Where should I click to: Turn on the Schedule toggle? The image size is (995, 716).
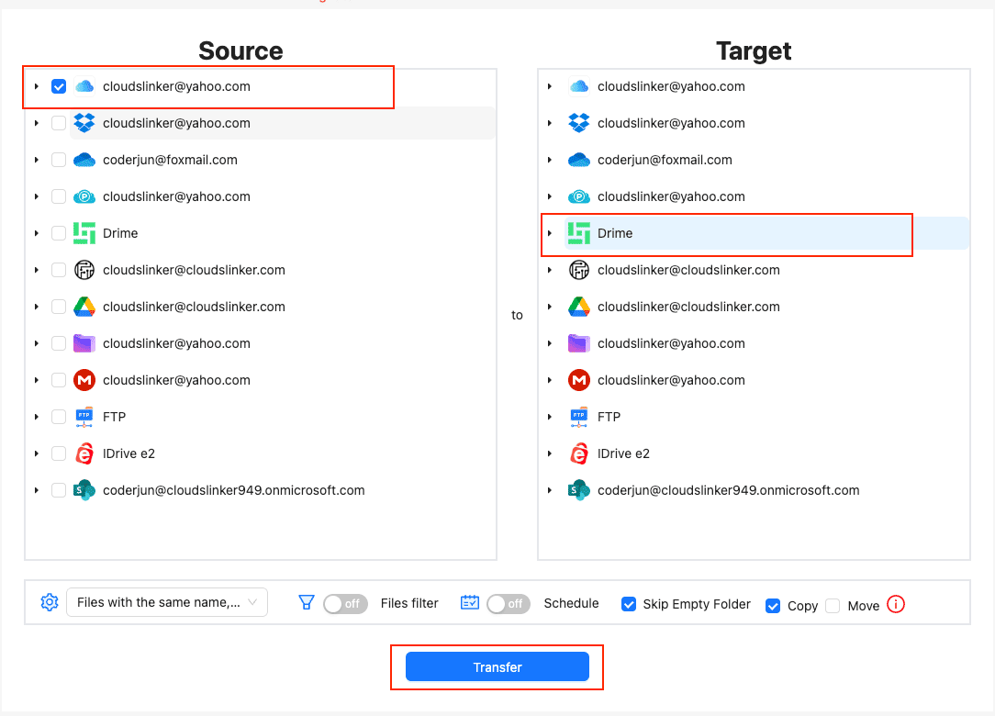click(509, 603)
